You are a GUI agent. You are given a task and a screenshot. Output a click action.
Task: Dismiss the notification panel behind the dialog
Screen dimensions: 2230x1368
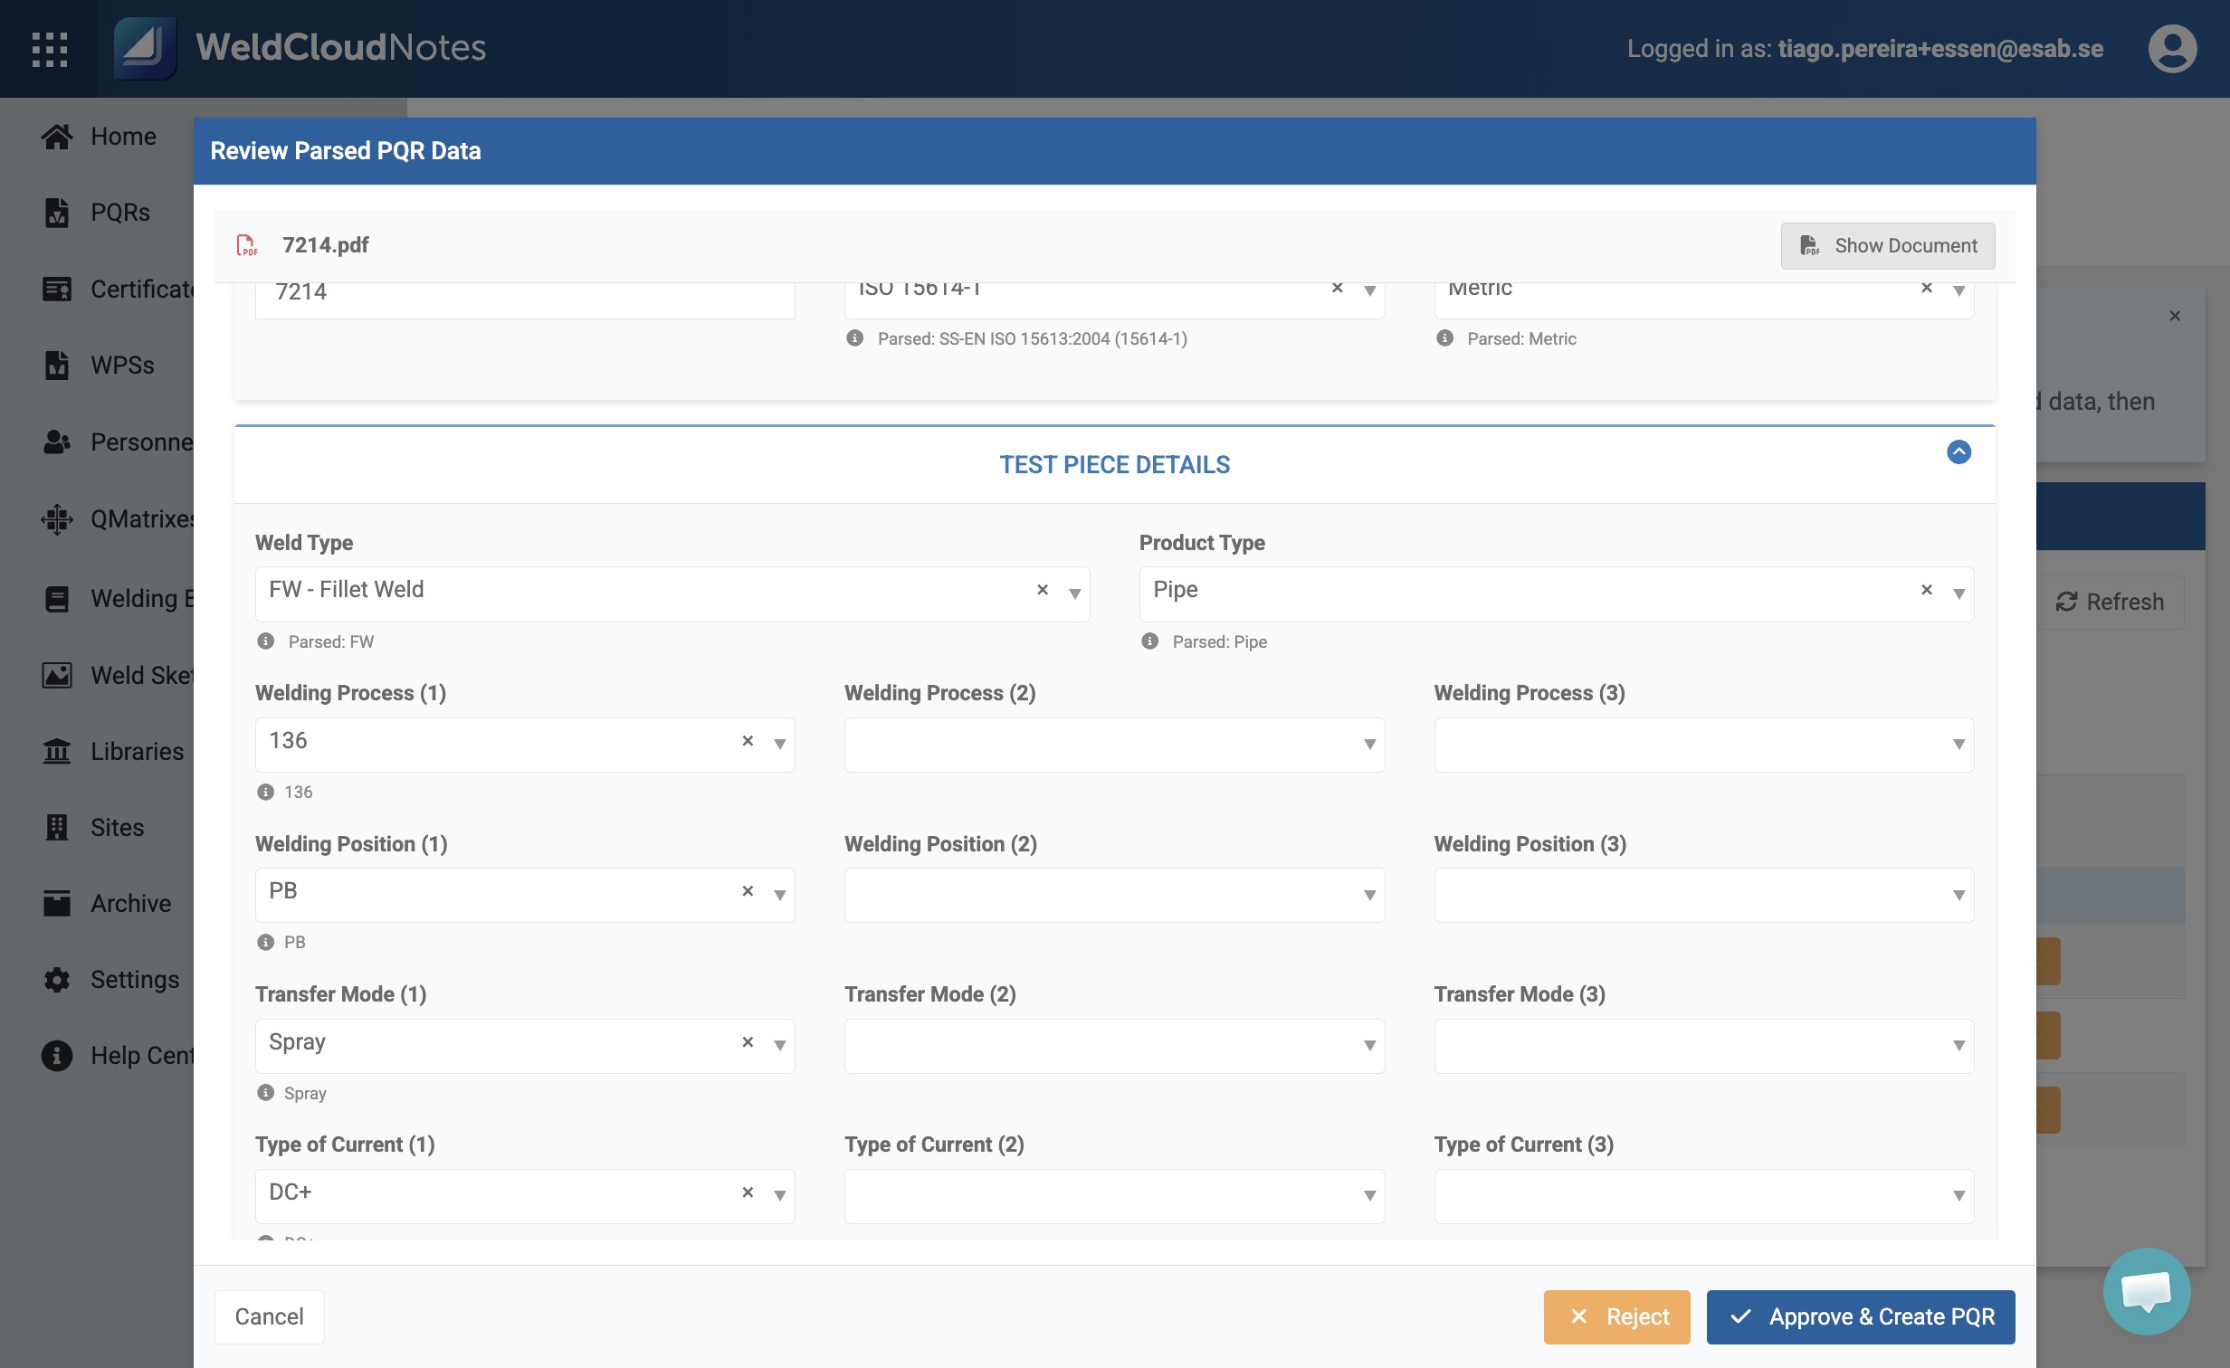click(x=2175, y=316)
